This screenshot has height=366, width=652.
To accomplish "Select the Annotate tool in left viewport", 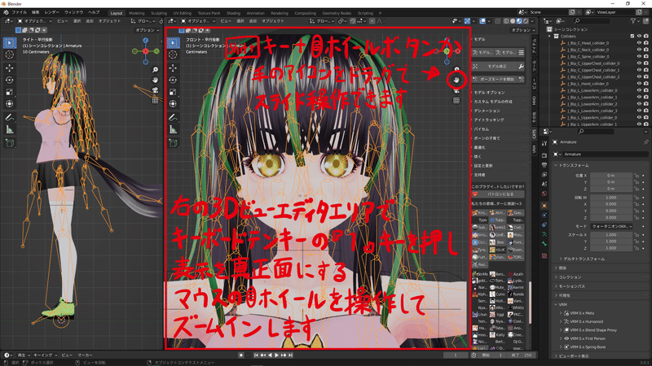I will pos(10,117).
